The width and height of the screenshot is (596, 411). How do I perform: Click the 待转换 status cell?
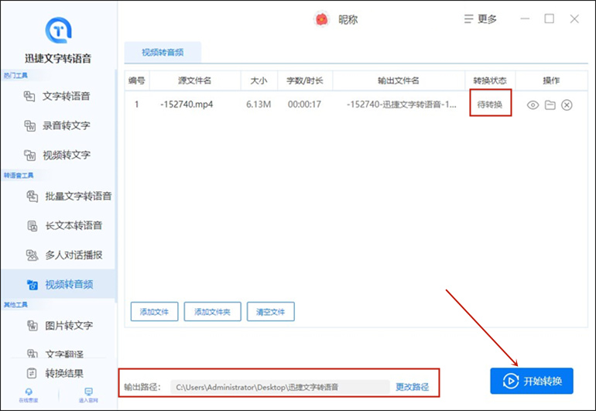[490, 104]
